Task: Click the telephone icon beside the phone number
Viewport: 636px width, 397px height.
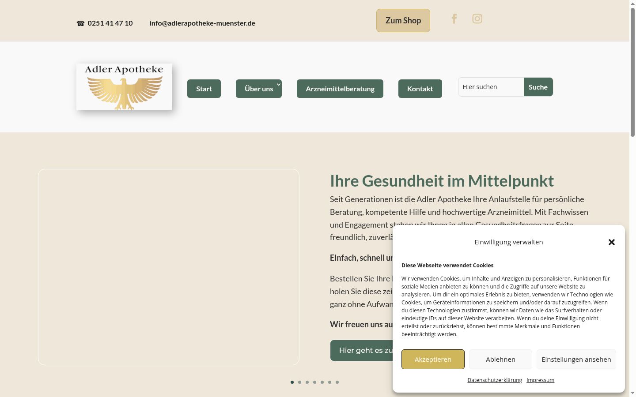Action: (80, 23)
